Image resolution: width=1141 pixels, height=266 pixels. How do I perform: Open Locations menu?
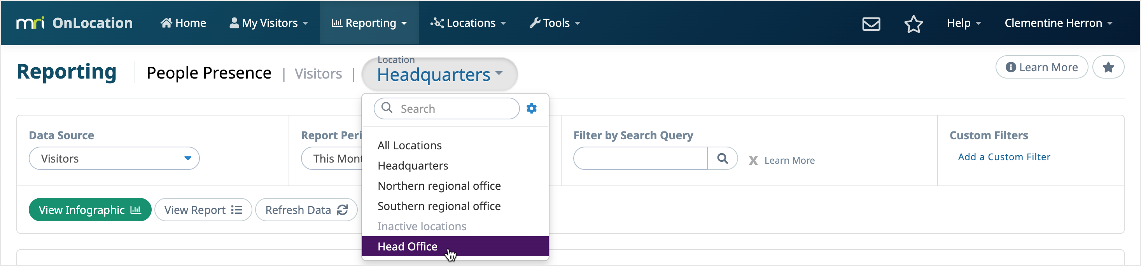point(468,23)
